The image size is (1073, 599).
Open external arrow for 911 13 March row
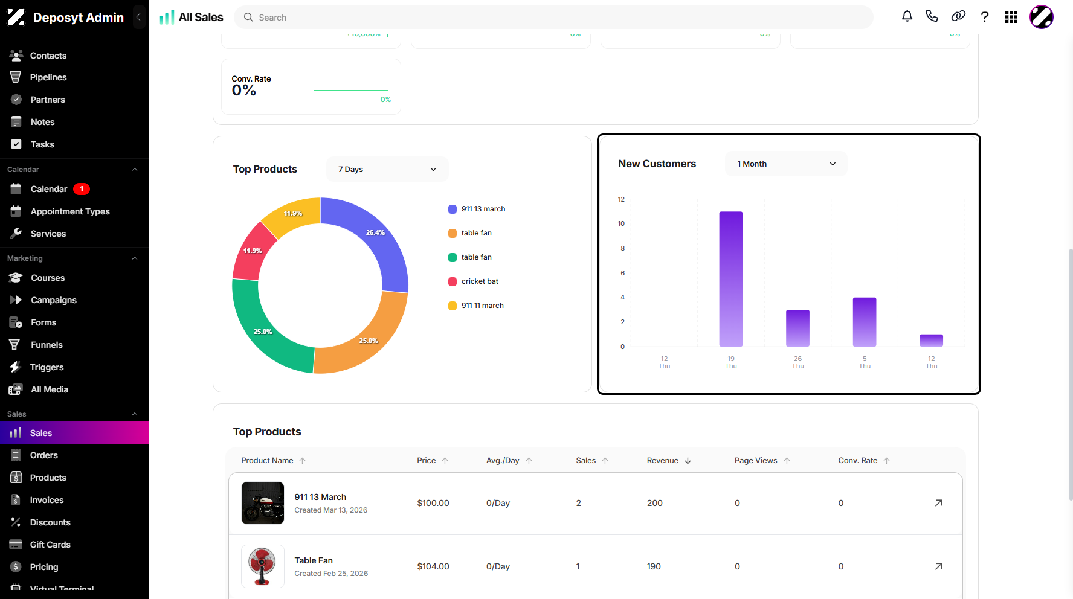[x=939, y=503]
